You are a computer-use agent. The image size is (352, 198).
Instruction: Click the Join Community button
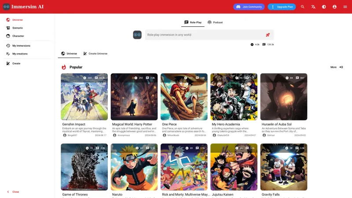(249, 7)
